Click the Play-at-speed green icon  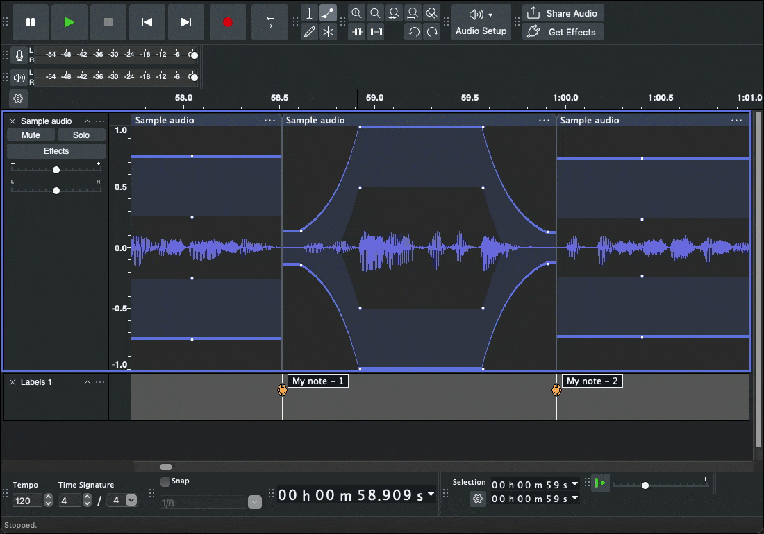(601, 483)
